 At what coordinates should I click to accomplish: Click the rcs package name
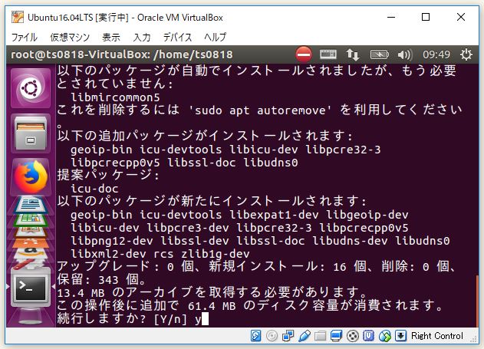point(163,254)
